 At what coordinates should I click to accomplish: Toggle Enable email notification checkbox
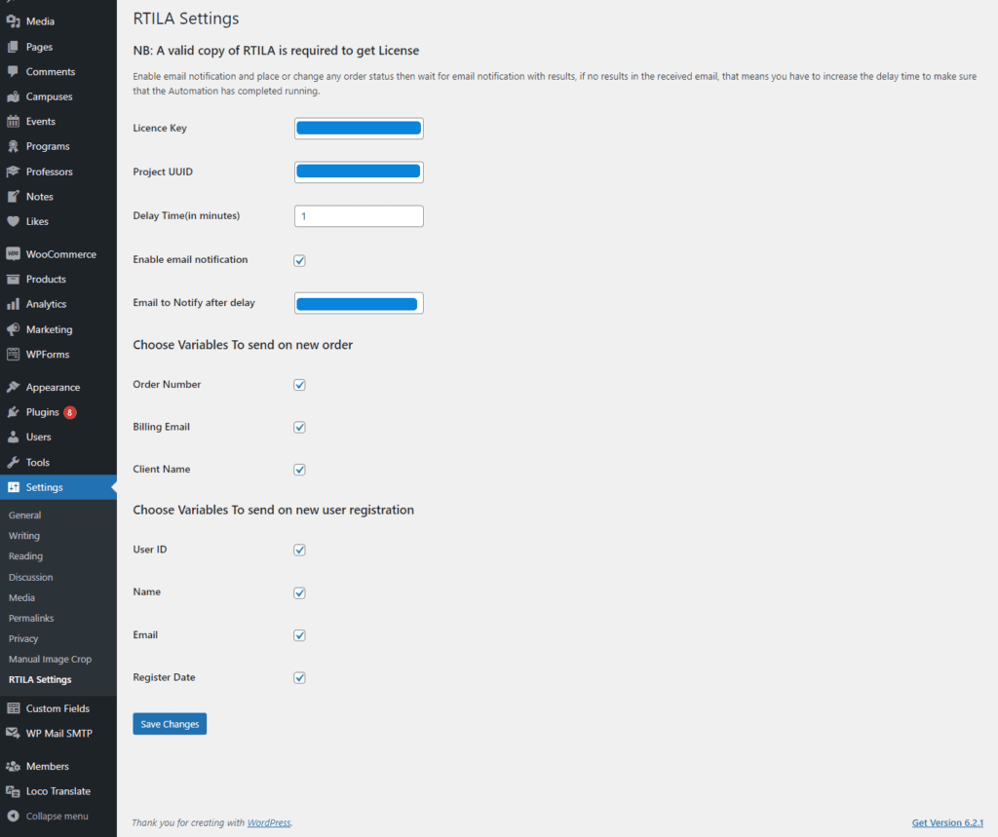point(299,260)
